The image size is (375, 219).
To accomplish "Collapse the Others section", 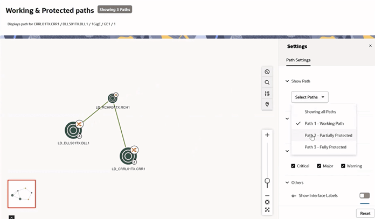I will point(287,182).
